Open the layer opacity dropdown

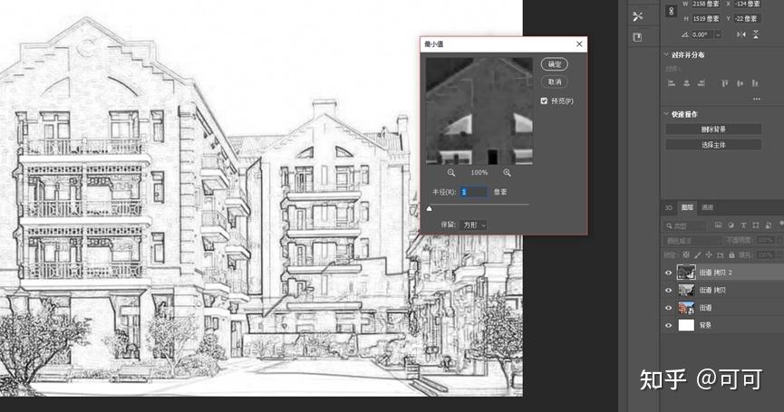pyautogui.click(x=779, y=240)
